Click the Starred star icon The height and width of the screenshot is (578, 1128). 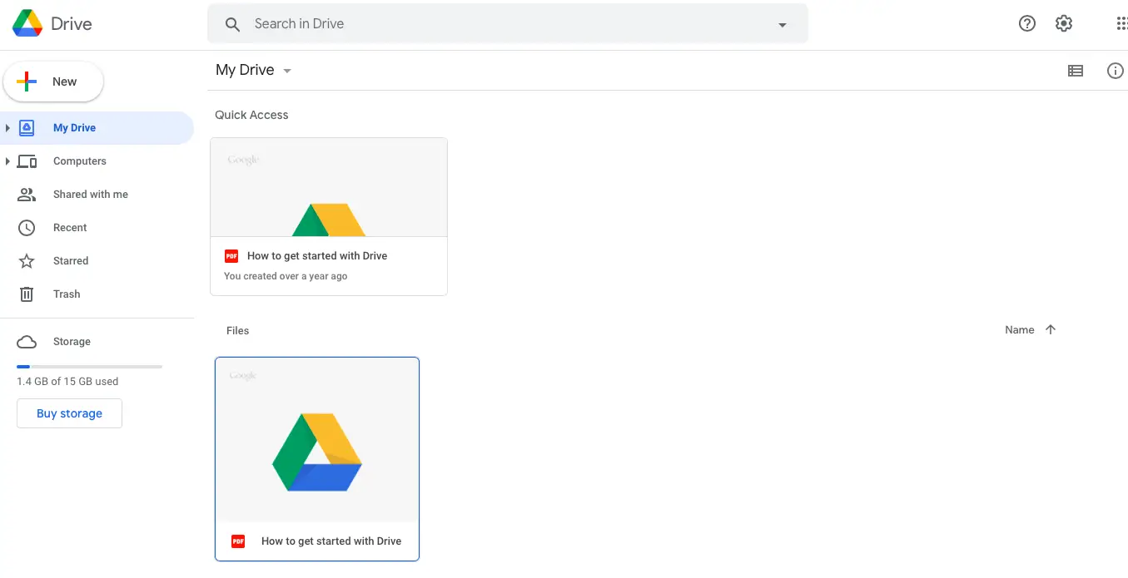[x=27, y=260]
